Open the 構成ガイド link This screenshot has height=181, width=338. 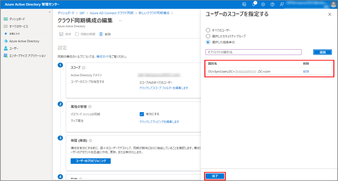coord(103,57)
